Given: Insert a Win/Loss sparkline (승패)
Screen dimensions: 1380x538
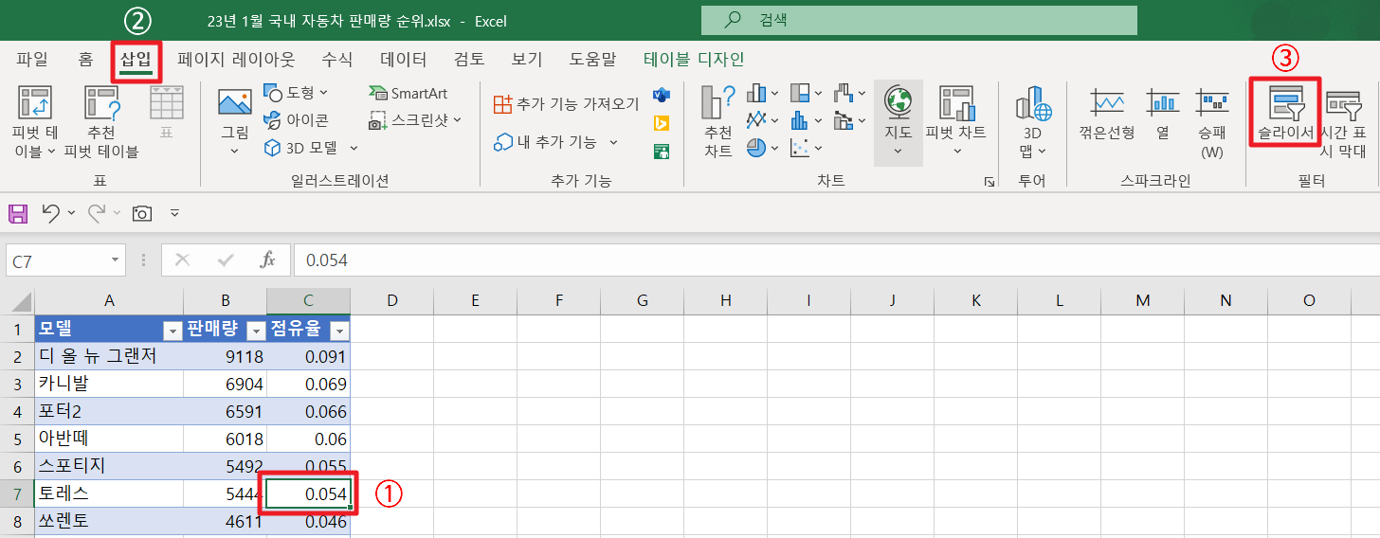Looking at the screenshot, I should tap(1211, 121).
